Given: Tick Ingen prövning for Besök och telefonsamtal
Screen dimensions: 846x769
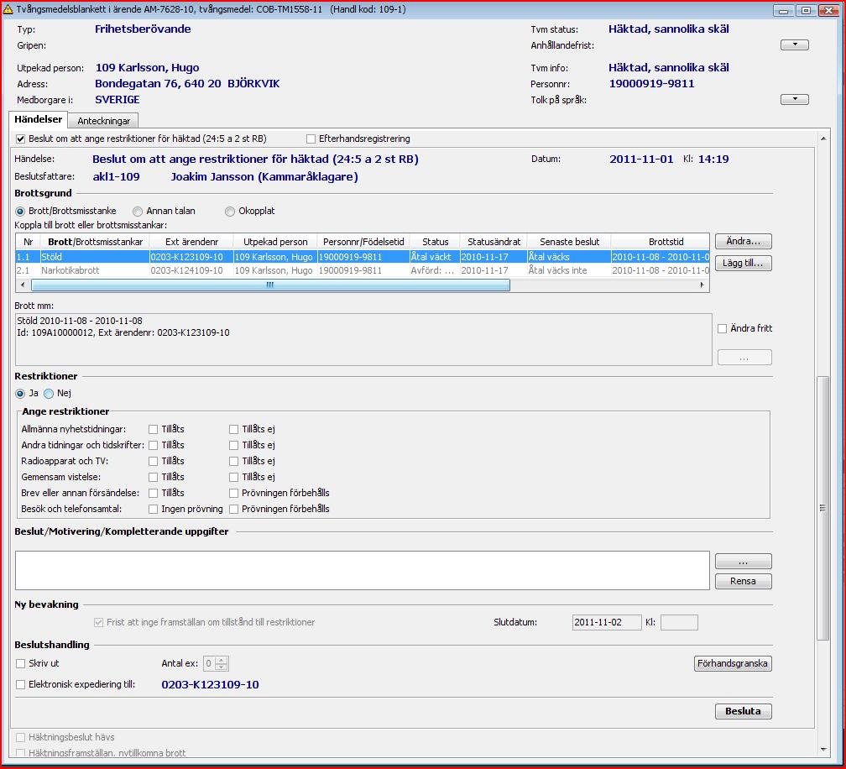Looking at the screenshot, I should click(x=154, y=509).
